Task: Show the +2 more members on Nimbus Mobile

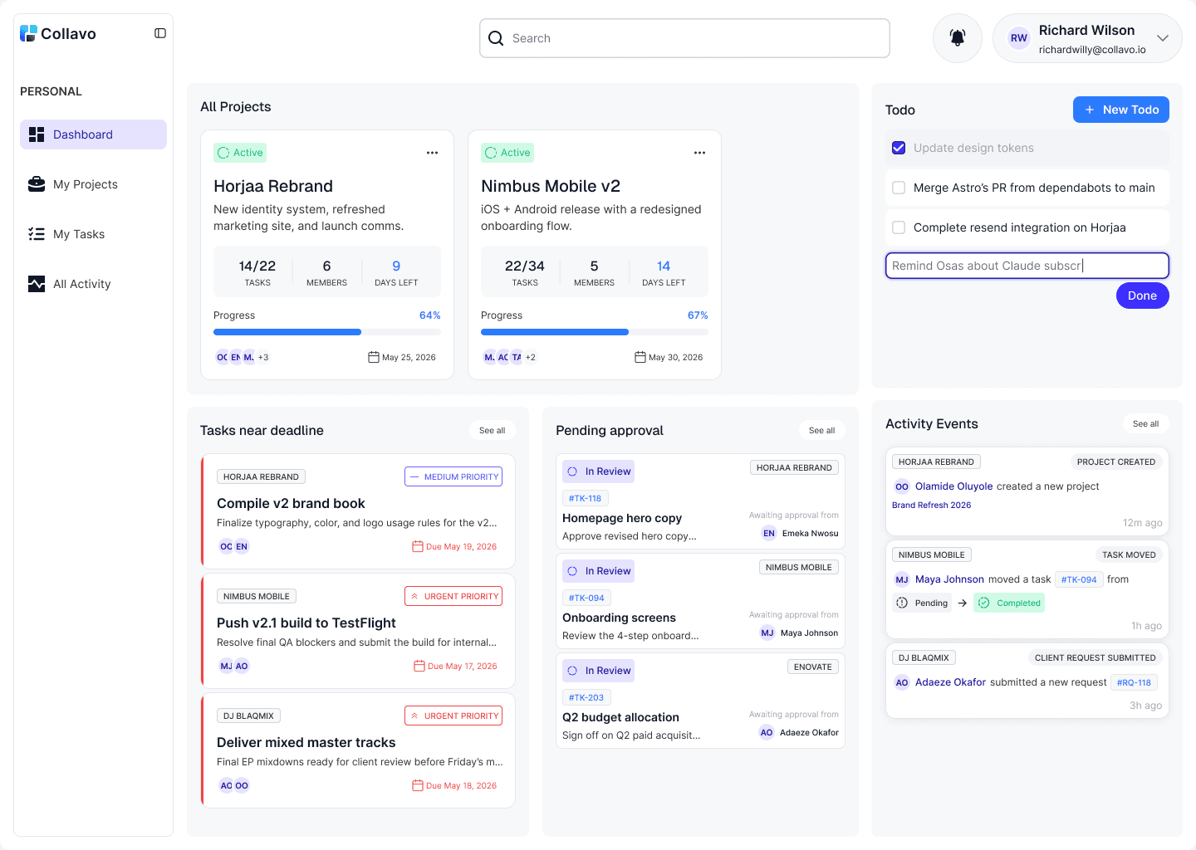Action: tap(531, 357)
